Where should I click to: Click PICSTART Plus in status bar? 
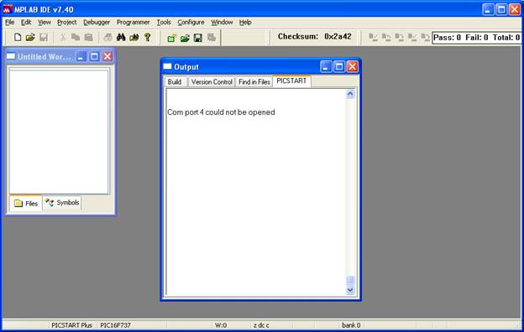[71, 325]
